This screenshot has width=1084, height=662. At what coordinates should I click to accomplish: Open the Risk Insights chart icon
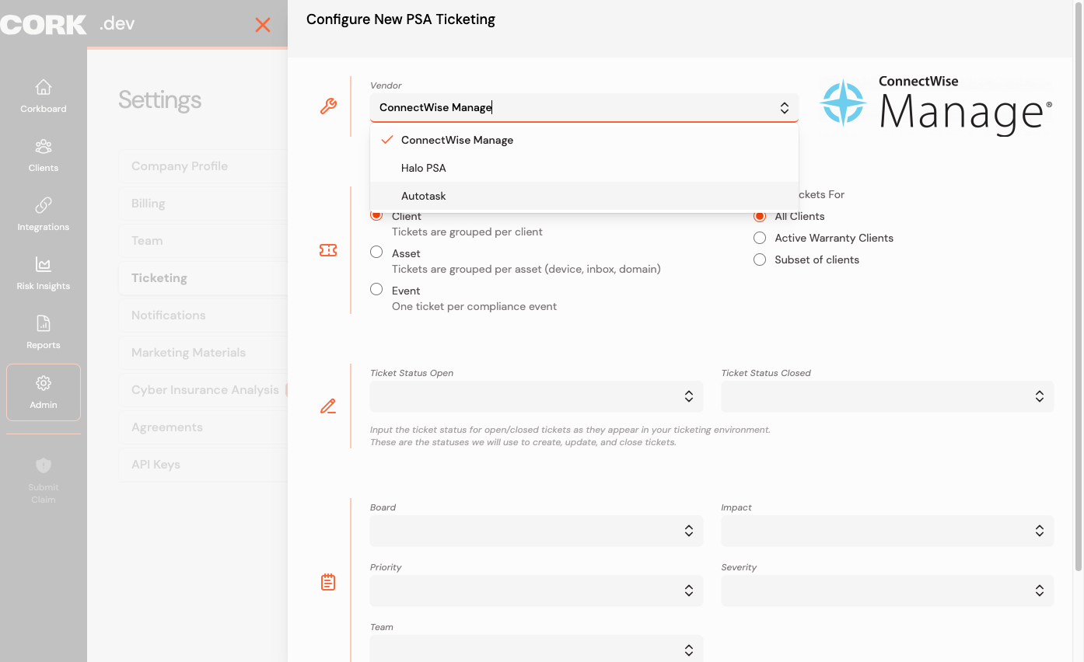coord(44,264)
